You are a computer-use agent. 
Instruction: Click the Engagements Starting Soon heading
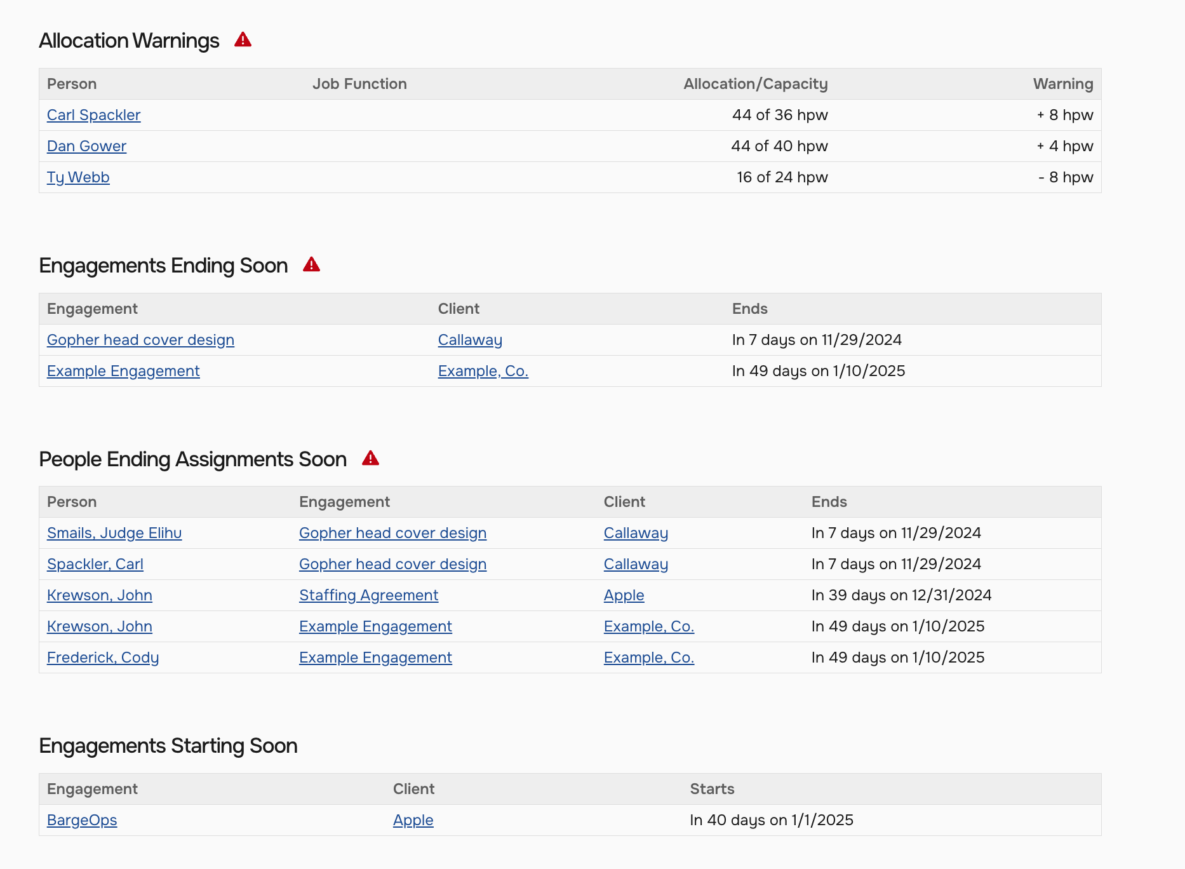[168, 746]
